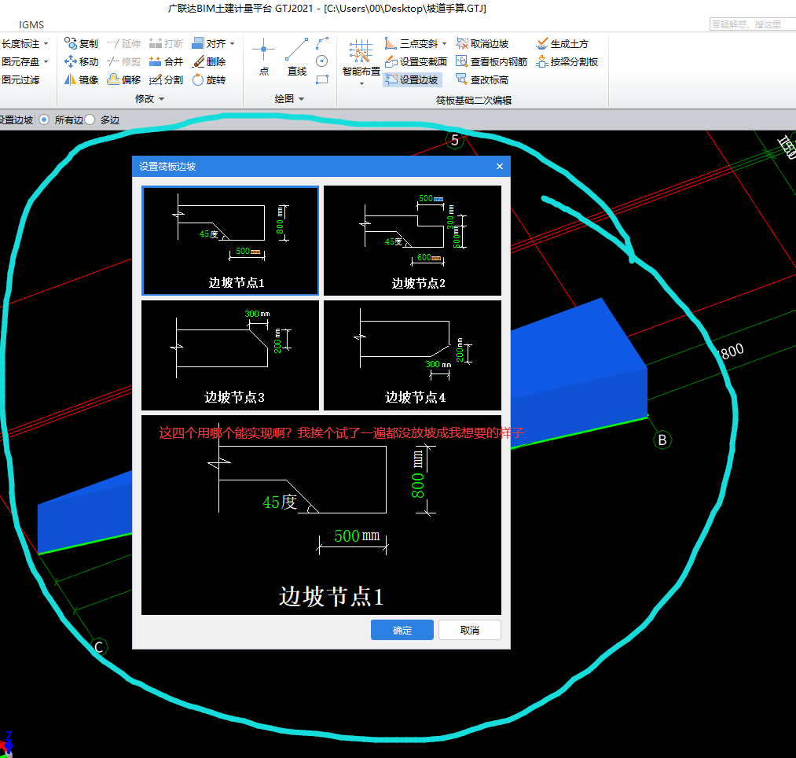
Task: Click axis label B in the drawing
Action: point(662,440)
